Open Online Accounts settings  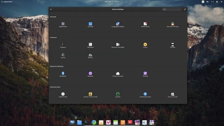[x=118, y=74]
